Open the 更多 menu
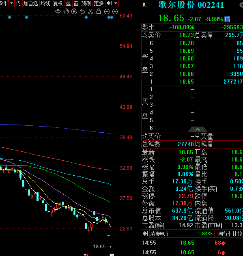Image resolution: width=243 pixels, height=256 pixels. (x=99, y=3)
